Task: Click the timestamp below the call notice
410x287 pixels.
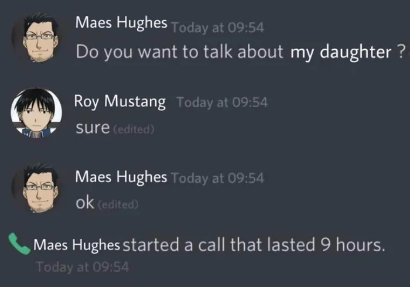Action: pyautogui.click(x=81, y=267)
